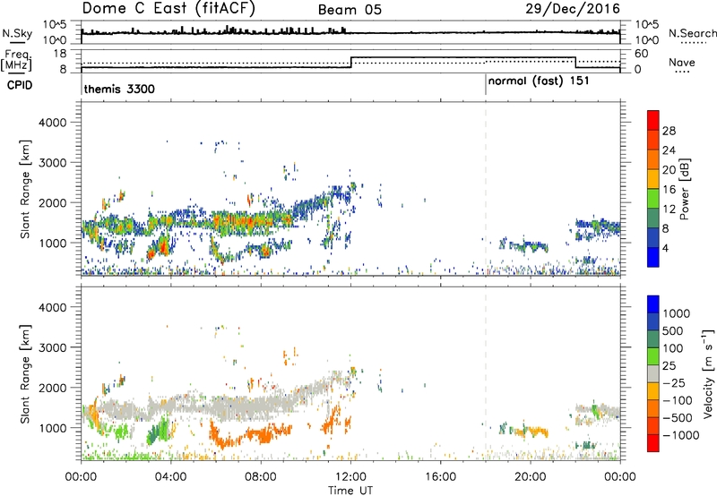Click the '28' tick on Power colorbar
Screen dimensions: 717x496
(669, 131)
